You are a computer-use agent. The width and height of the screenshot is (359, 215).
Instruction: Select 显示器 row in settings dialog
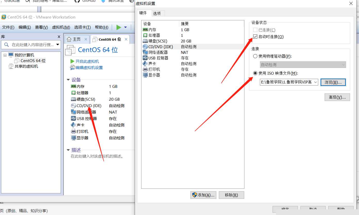(193, 75)
